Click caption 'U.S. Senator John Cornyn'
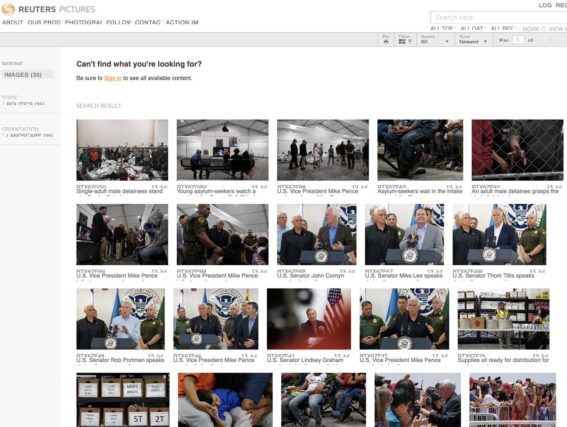This screenshot has width=567, height=427. click(310, 276)
